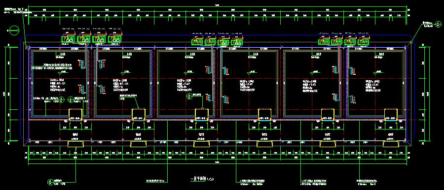Select leftmost yellow opening on bottom exterior wall
Screen dimensions: 444x190
tap(76, 144)
